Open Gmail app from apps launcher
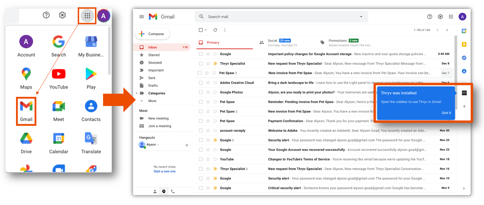This screenshot has width=484, height=205. (26, 110)
